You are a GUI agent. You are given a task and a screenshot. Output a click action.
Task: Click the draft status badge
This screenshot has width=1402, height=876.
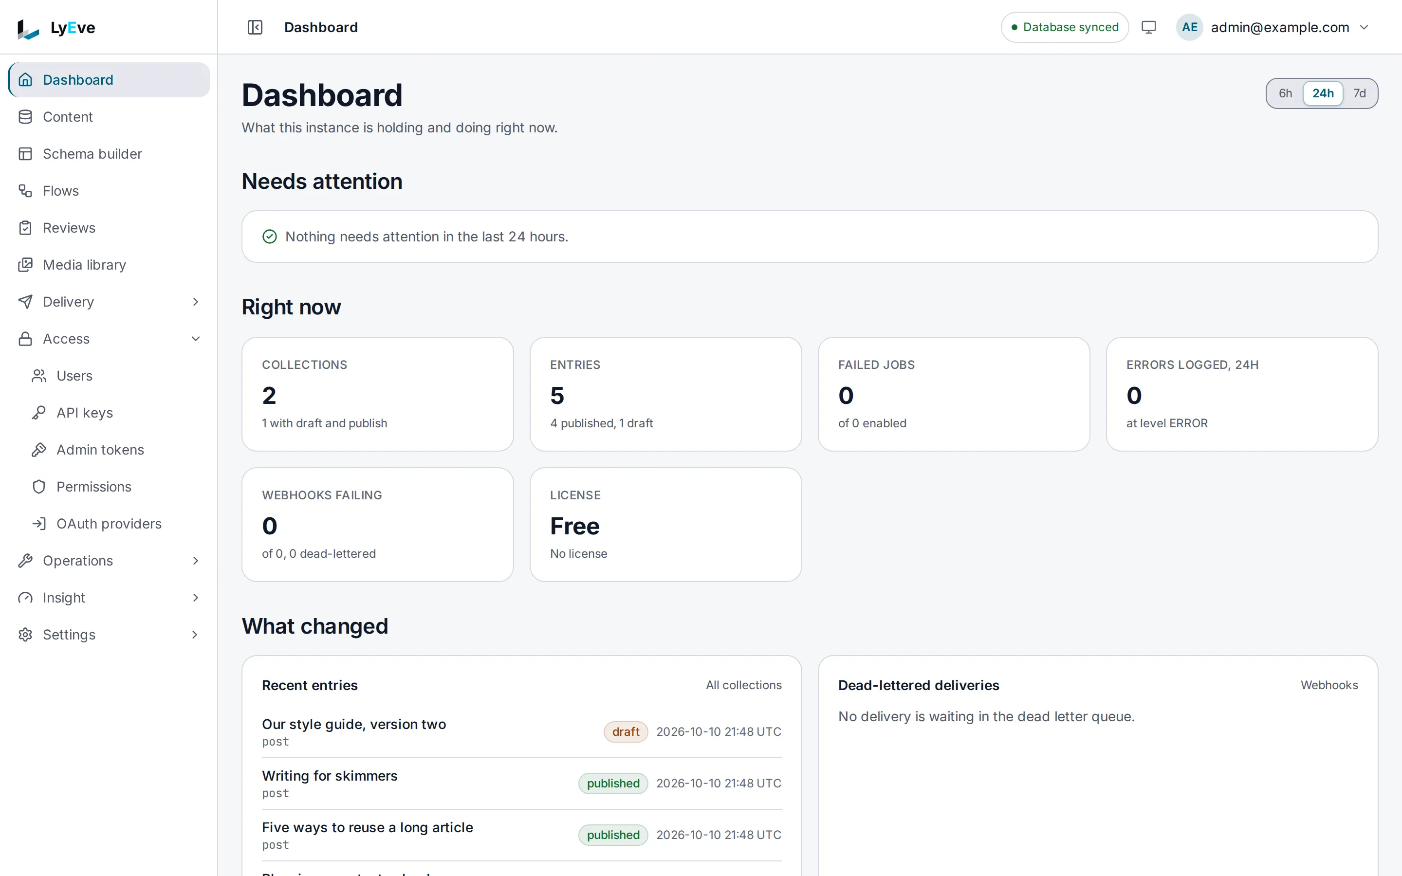point(626,732)
